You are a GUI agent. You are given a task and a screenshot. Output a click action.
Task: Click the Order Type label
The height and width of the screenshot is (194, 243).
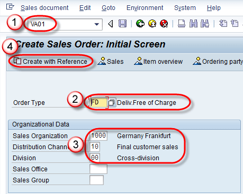tap(29, 103)
